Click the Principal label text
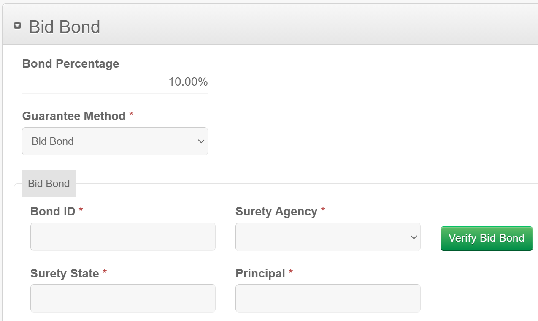The width and height of the screenshot is (538, 321). (x=260, y=274)
